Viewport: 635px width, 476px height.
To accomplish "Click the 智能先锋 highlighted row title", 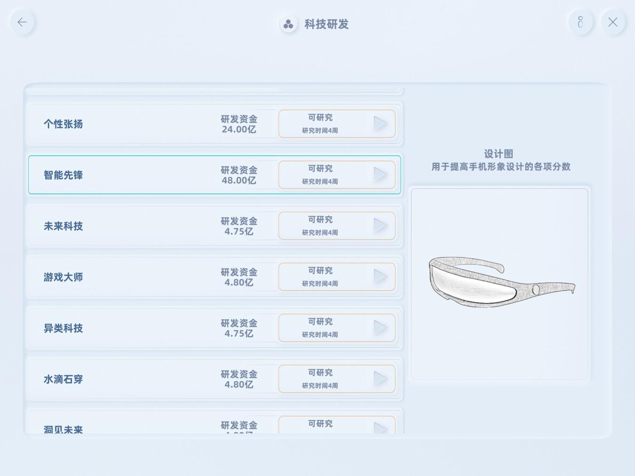I will (63, 175).
